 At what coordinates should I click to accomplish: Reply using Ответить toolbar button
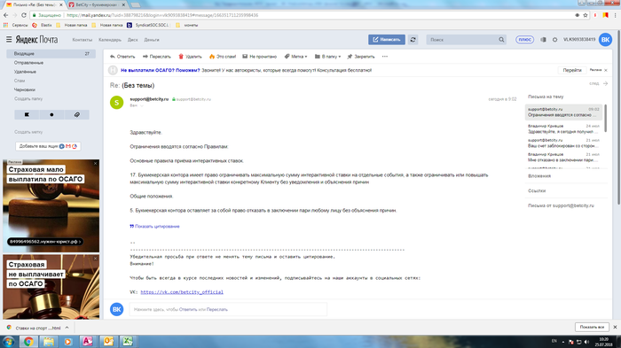(x=122, y=57)
